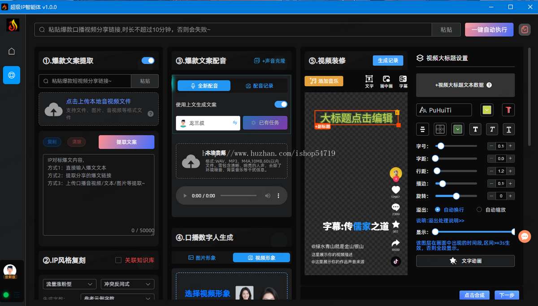Open the home page from the sidebar

12,51
